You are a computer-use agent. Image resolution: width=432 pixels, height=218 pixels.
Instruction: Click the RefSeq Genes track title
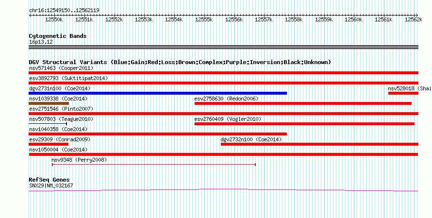49,180
